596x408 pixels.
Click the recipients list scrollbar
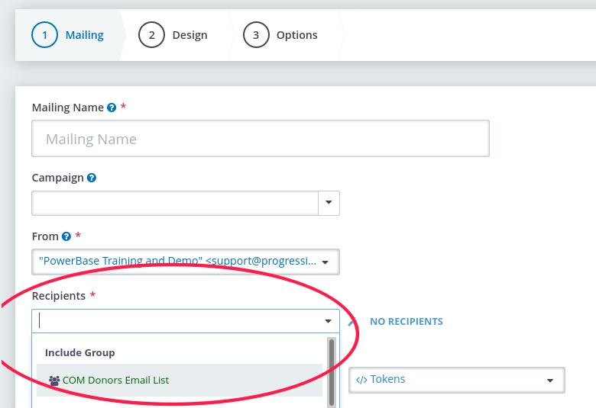point(332,373)
